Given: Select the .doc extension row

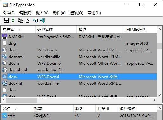Looking at the screenshot, I should pyautogui.click(x=79, y=50).
